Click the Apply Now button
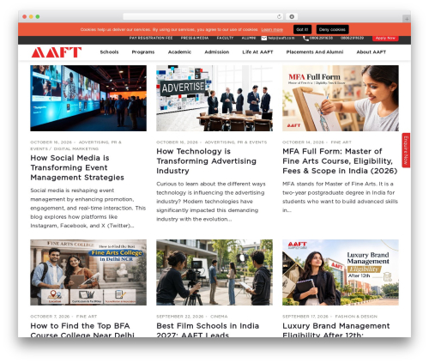 (385, 38)
